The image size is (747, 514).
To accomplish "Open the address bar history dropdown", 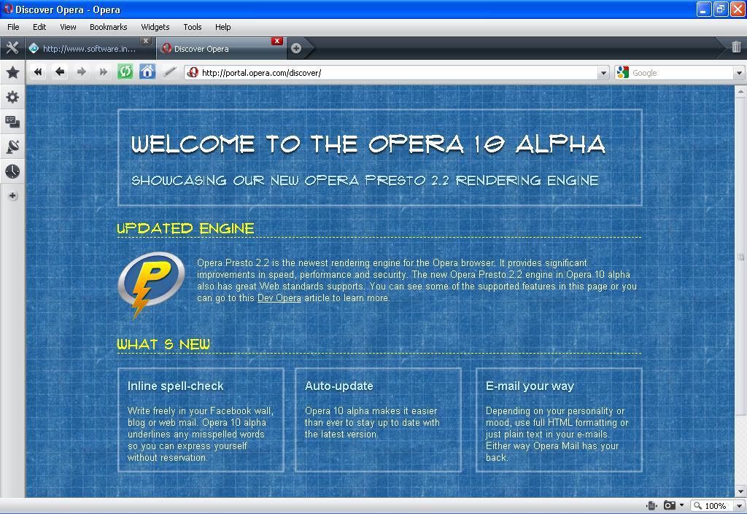I will pos(603,73).
